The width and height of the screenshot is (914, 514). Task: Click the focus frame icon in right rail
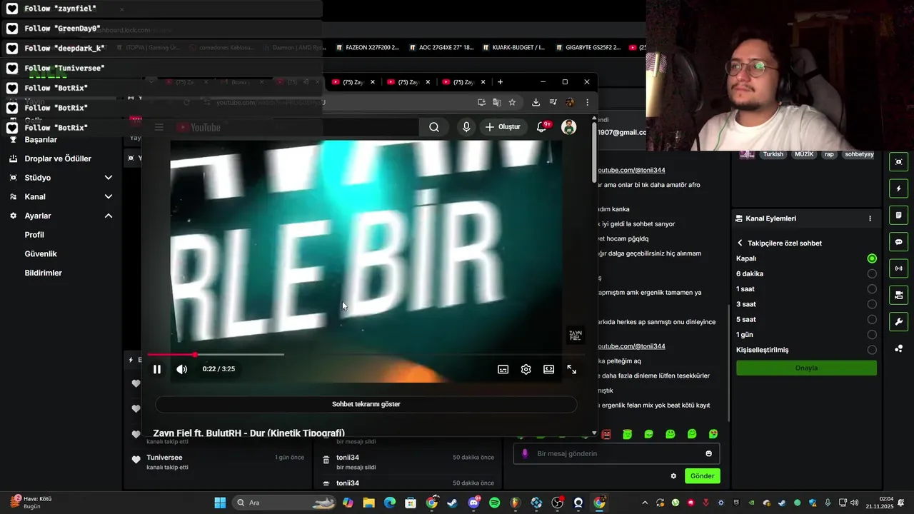[899, 162]
